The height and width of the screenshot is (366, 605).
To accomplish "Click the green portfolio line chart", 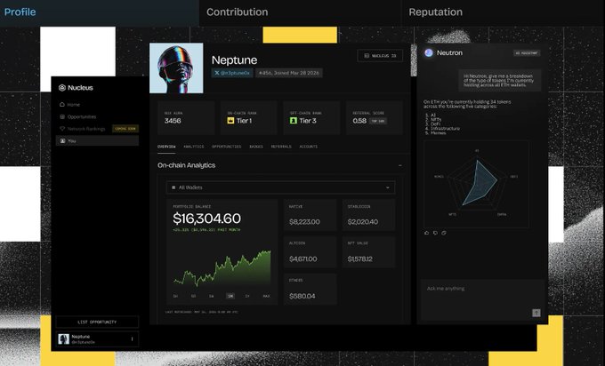I will coord(222,268).
